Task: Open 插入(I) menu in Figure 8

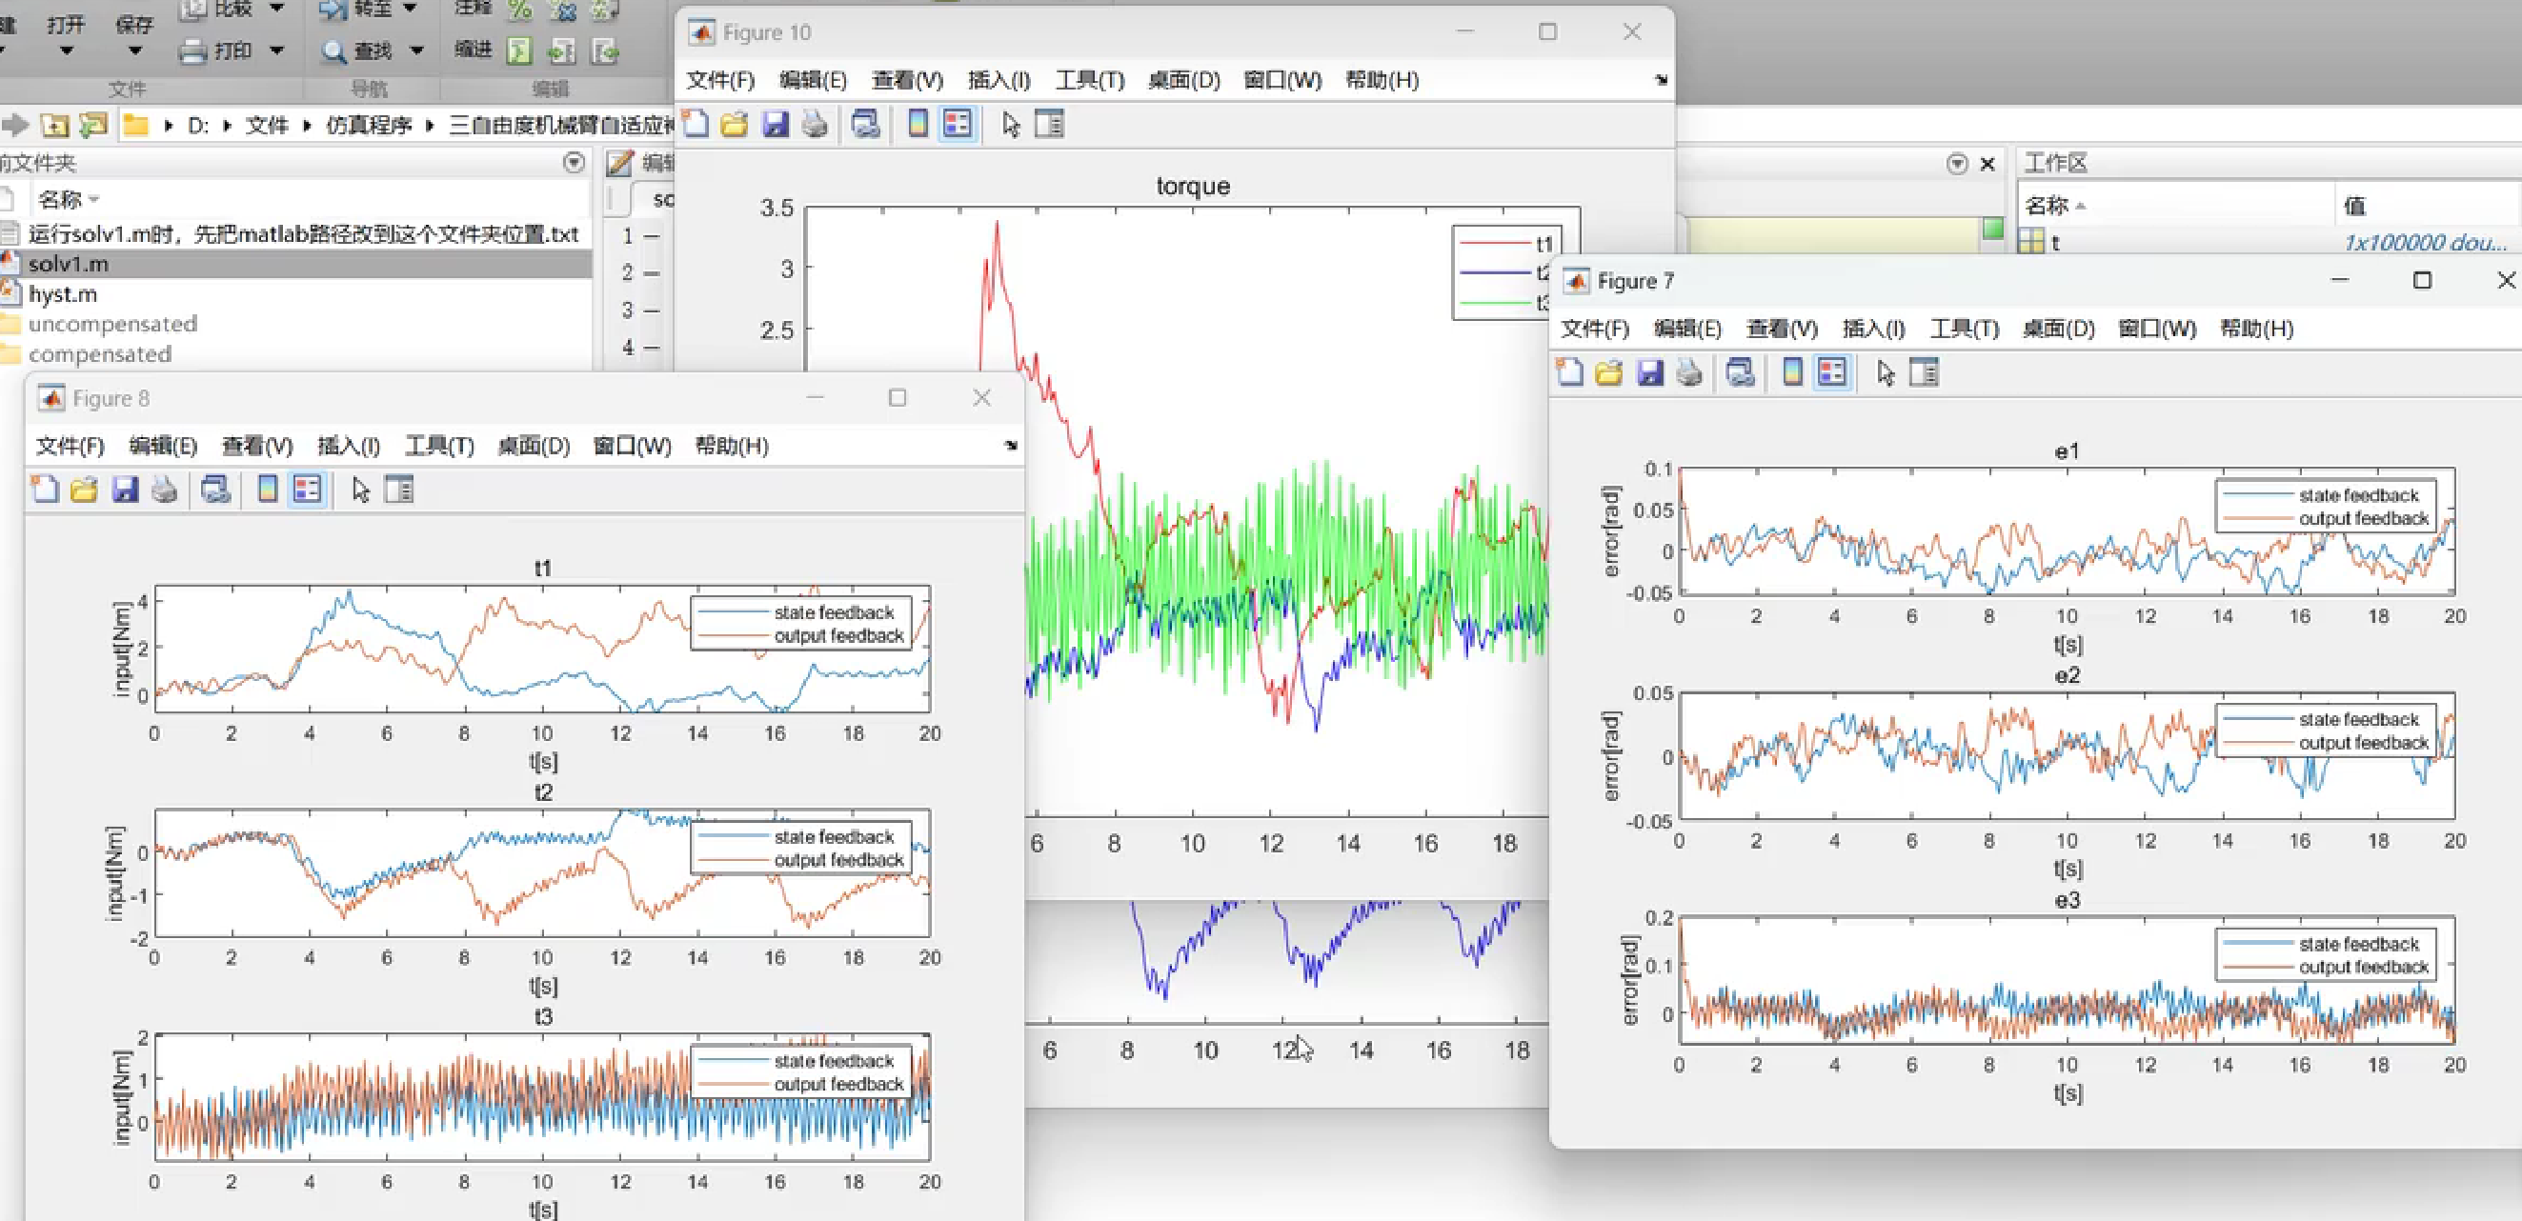Action: pyautogui.click(x=348, y=446)
